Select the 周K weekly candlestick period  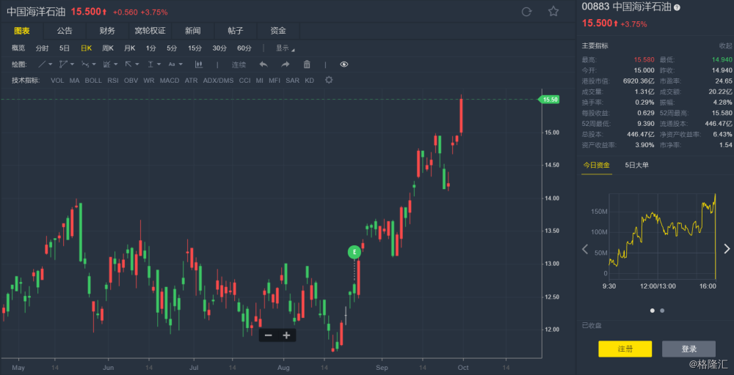coord(108,48)
